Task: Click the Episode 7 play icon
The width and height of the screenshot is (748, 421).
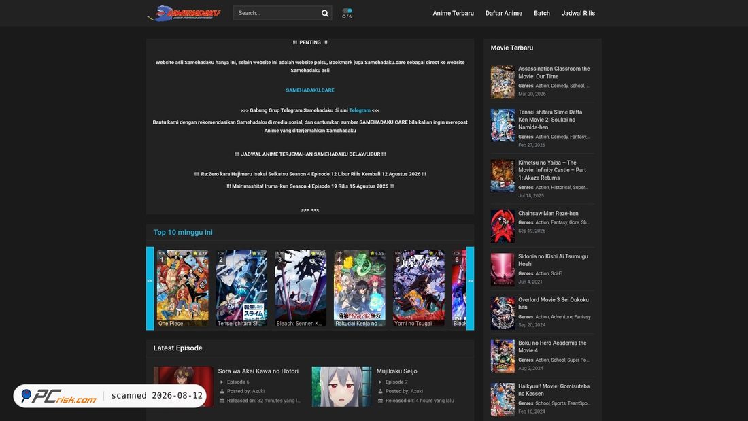Action: pyautogui.click(x=380, y=382)
